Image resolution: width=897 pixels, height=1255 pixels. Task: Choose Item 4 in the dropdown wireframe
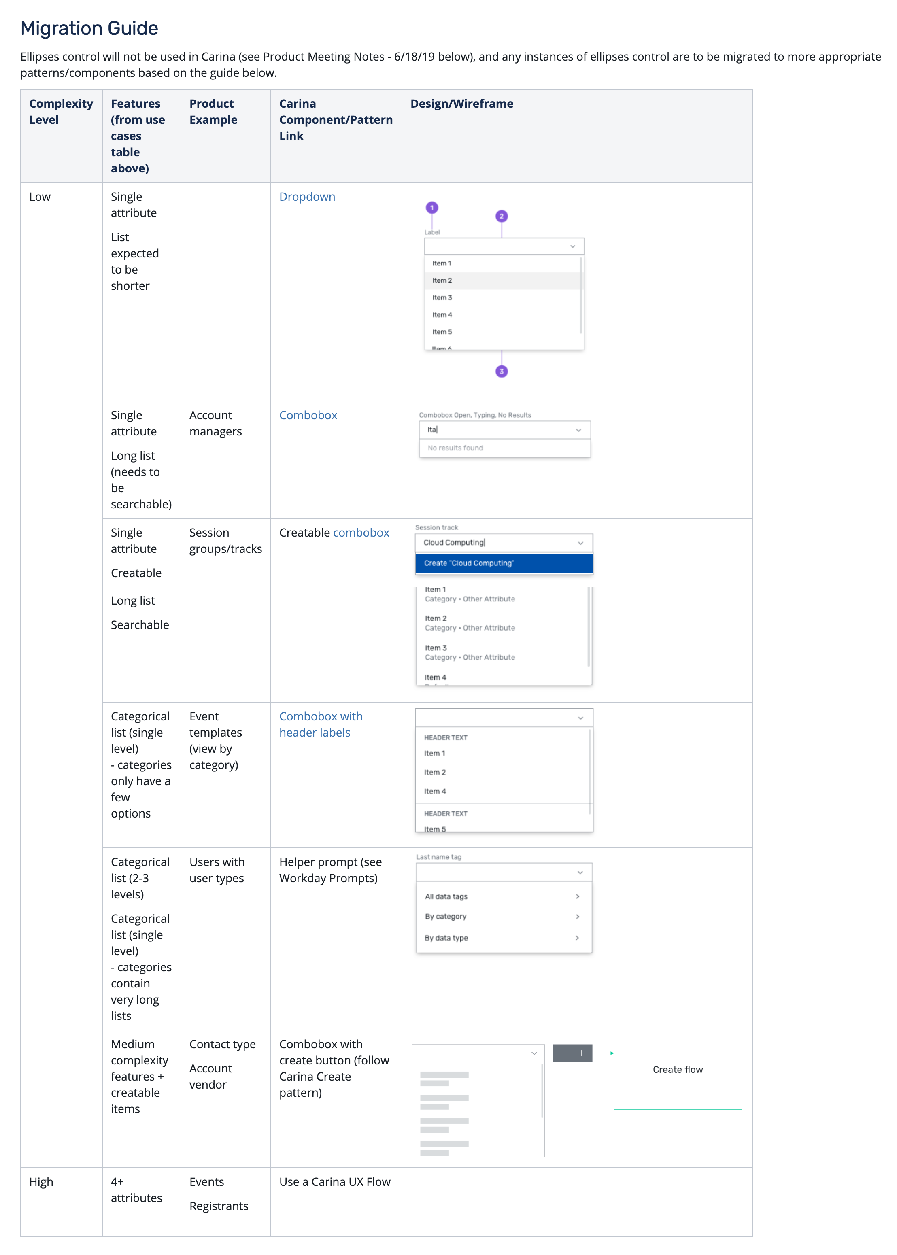pyautogui.click(x=502, y=315)
